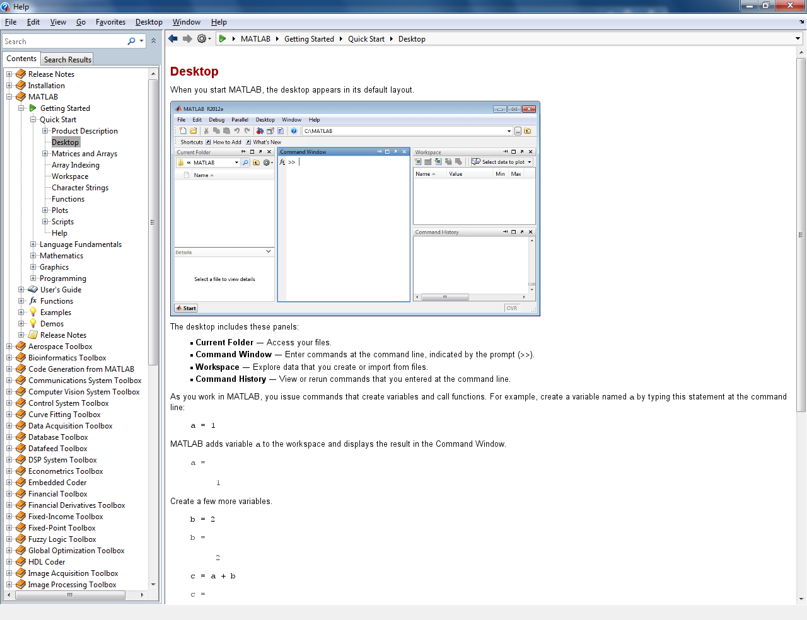Open the Window menu
807x620 pixels.
(187, 22)
